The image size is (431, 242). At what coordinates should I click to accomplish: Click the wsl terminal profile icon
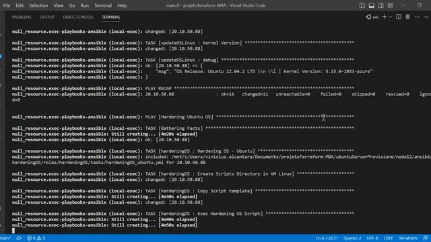pyautogui.click(x=372, y=17)
